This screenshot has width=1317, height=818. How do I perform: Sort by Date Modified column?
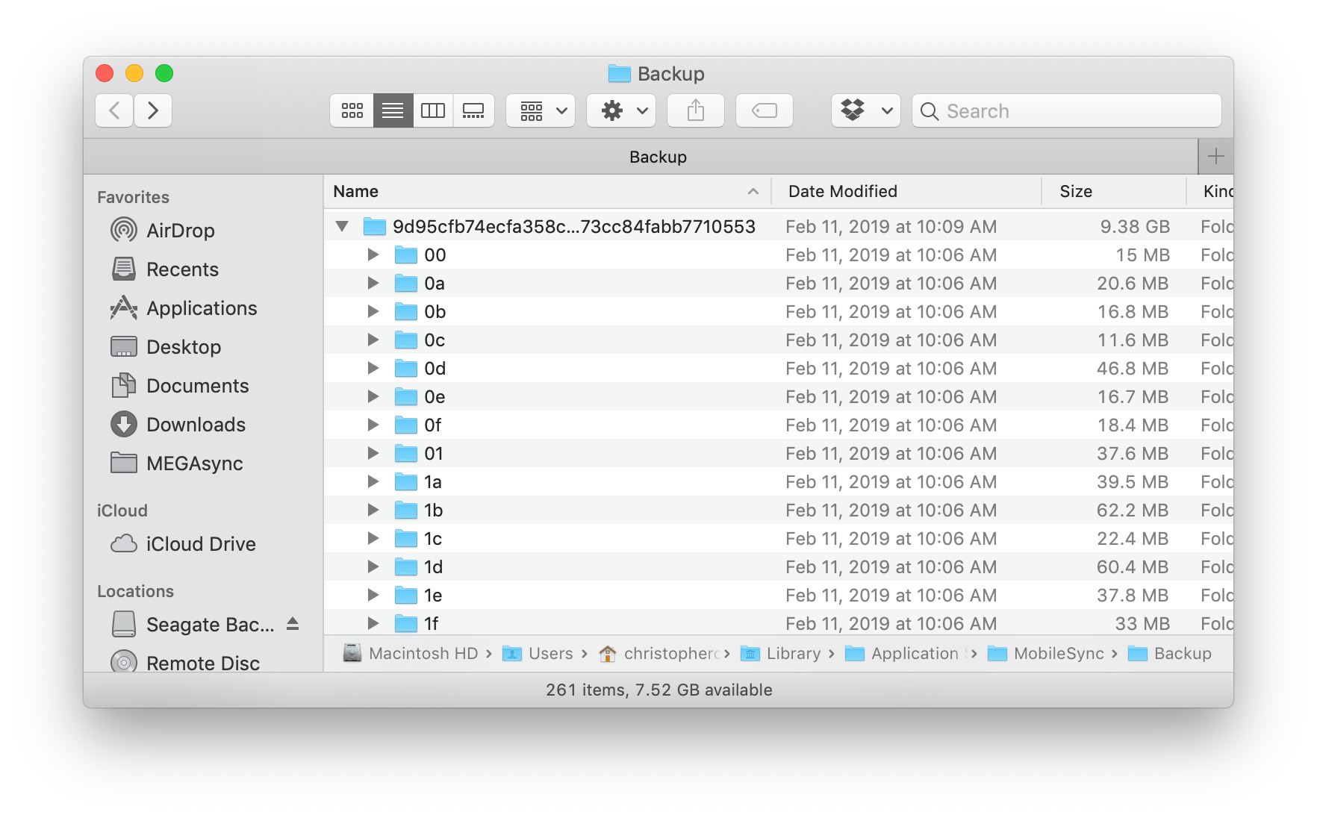click(x=906, y=191)
